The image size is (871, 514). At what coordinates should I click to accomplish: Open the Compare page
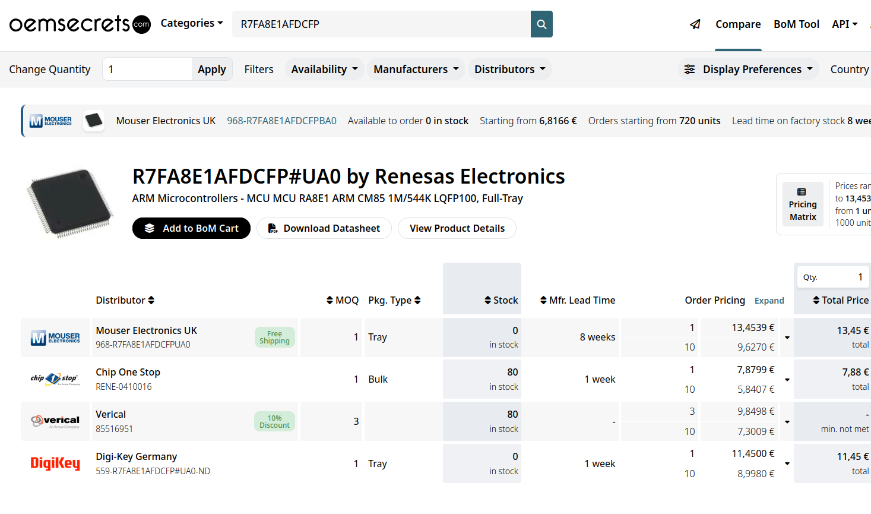coord(738,24)
